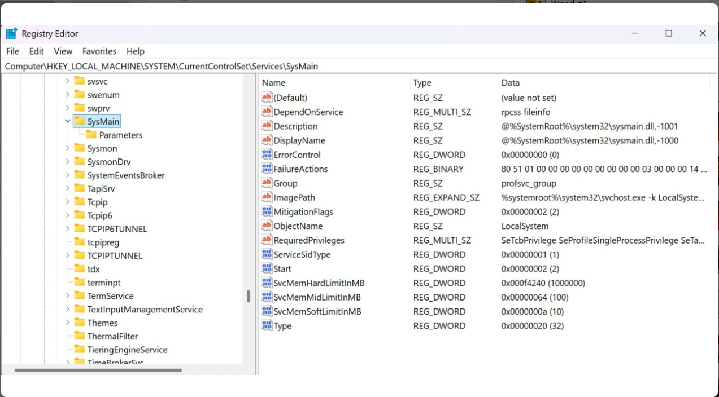The height and width of the screenshot is (397, 719).
Task: Click the binary icon beside FailureActions
Action: tap(267, 169)
